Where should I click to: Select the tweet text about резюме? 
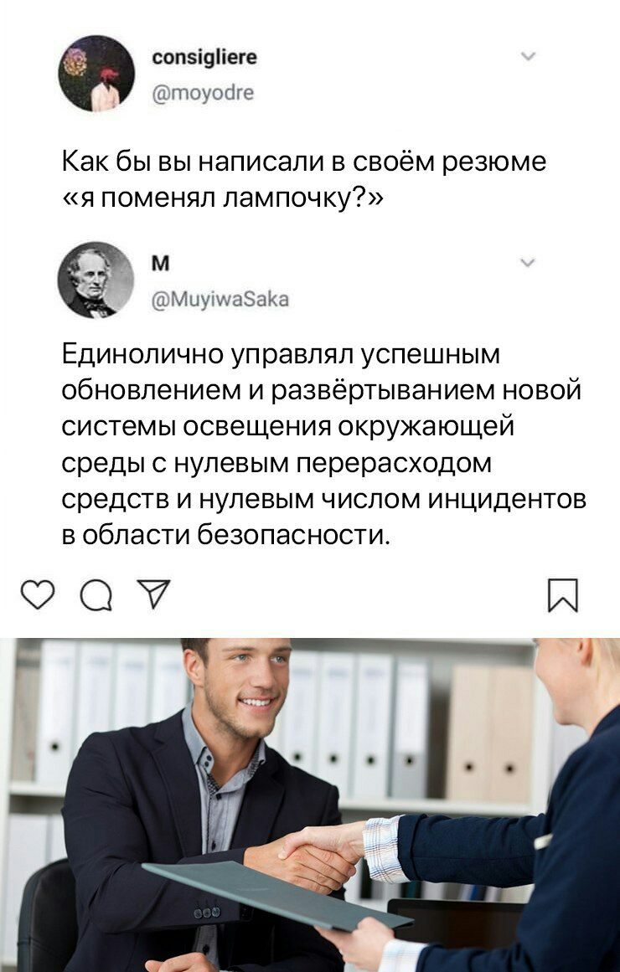304,180
